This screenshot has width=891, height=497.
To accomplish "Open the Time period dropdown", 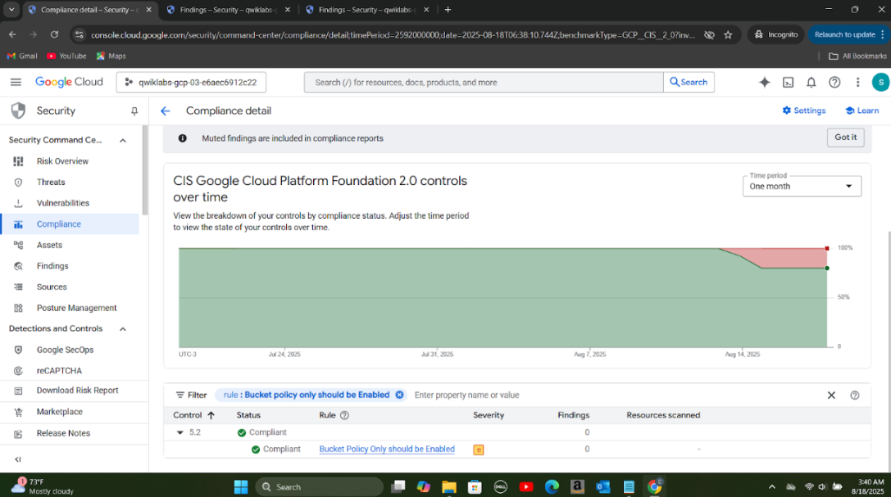I will (x=801, y=186).
